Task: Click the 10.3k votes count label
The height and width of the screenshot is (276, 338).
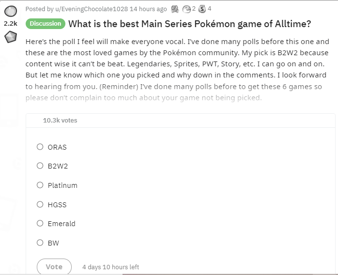Action: click(x=60, y=120)
